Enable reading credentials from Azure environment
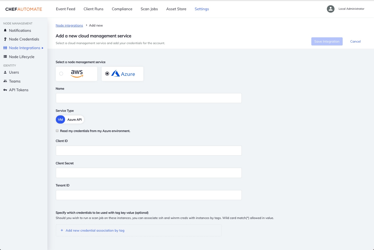This screenshot has width=374, height=250. (57, 131)
